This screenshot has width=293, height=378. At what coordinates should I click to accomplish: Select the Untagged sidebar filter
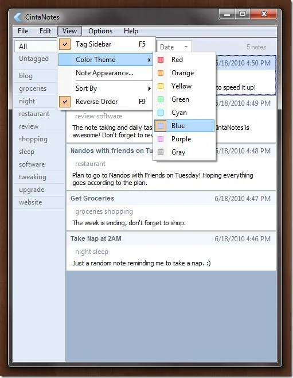coord(34,59)
